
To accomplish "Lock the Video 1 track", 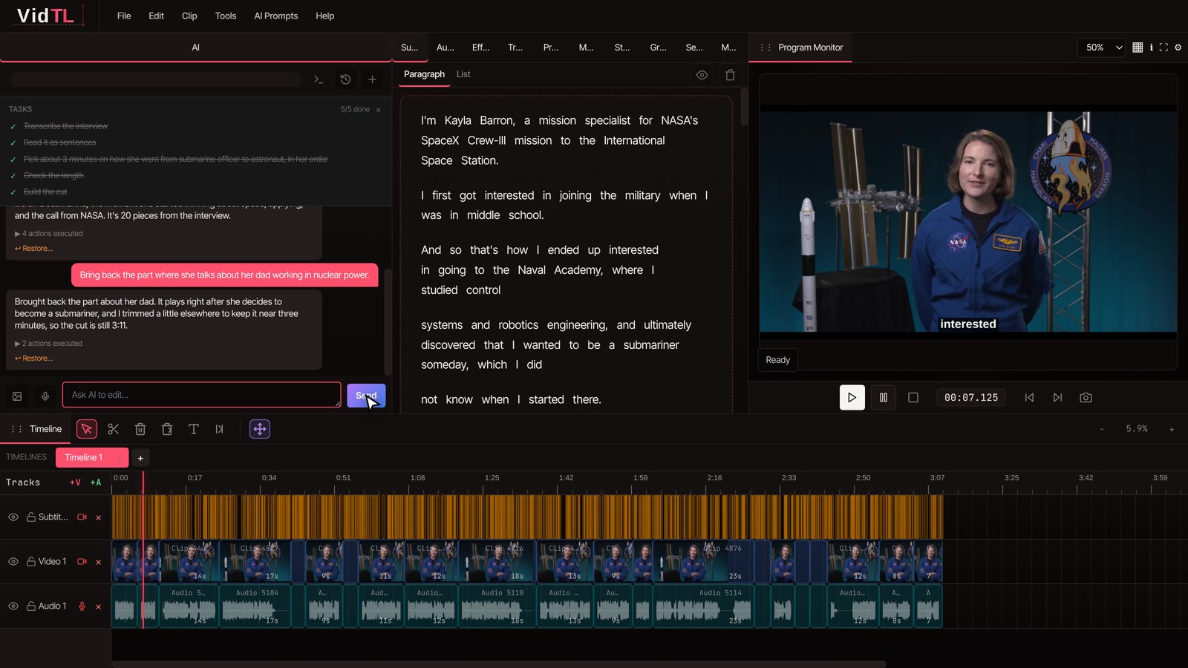I will [x=31, y=562].
